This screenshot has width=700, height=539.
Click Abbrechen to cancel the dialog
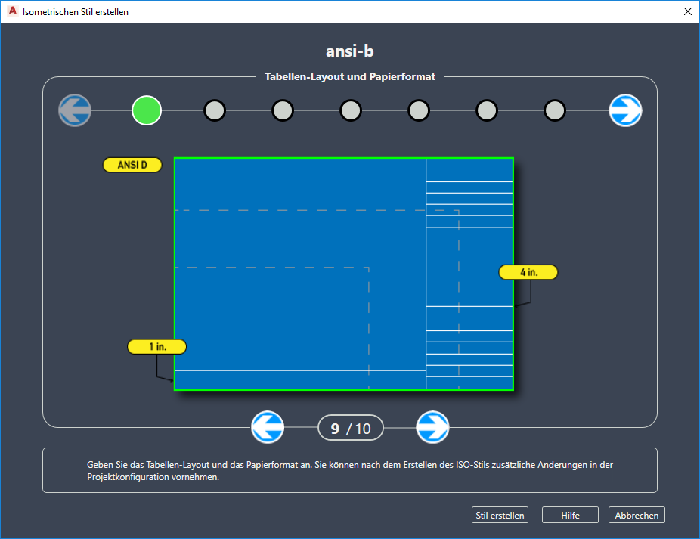[637, 515]
